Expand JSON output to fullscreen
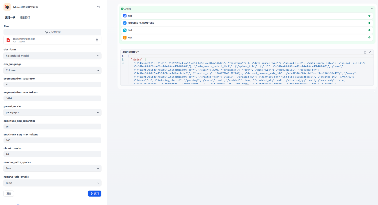This screenshot has height=205, width=378. point(370,52)
